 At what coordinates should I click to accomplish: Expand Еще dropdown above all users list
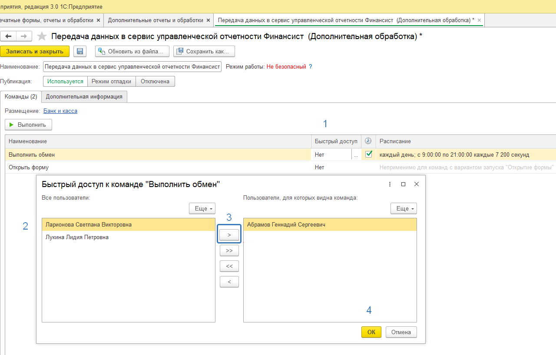click(x=202, y=208)
